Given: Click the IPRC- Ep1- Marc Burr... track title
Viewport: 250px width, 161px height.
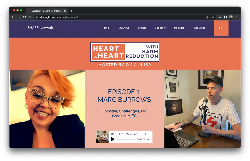Looking at the screenshot, I should tap(126, 134).
